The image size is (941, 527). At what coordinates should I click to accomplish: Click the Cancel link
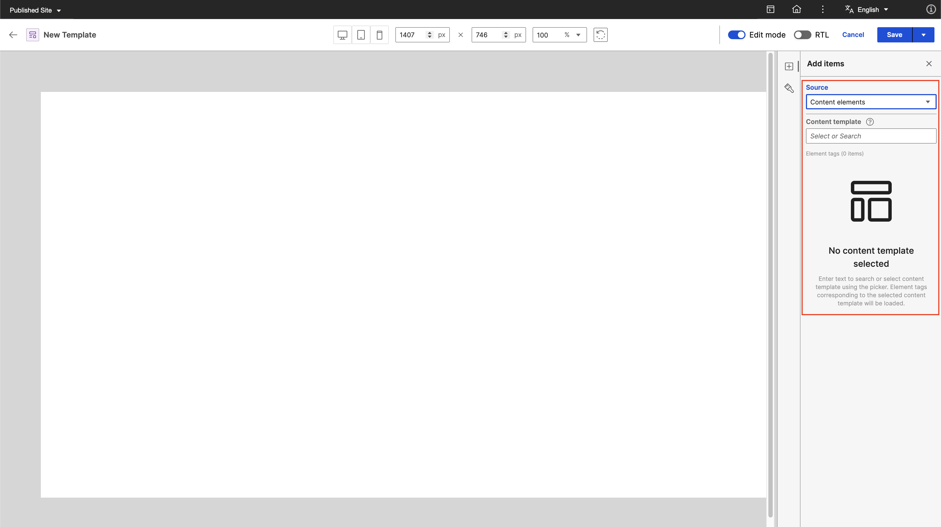click(x=853, y=35)
